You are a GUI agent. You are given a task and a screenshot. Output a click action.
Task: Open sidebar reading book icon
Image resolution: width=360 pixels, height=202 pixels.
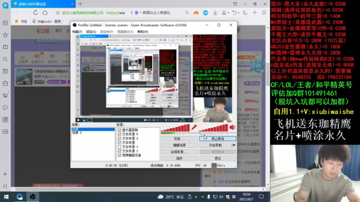point(5,47)
